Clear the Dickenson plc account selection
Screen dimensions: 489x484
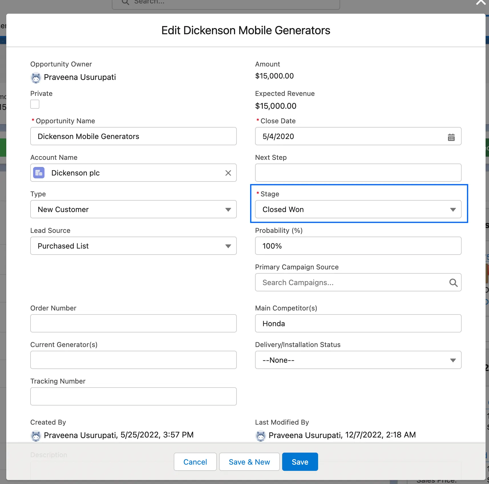[228, 173]
